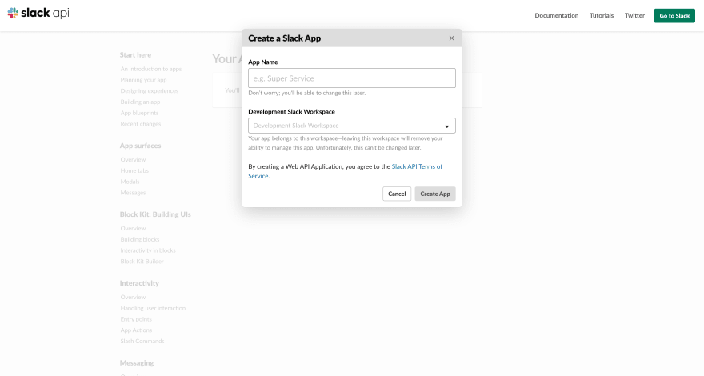
Task: Click the Cancel button
Action: click(x=397, y=194)
